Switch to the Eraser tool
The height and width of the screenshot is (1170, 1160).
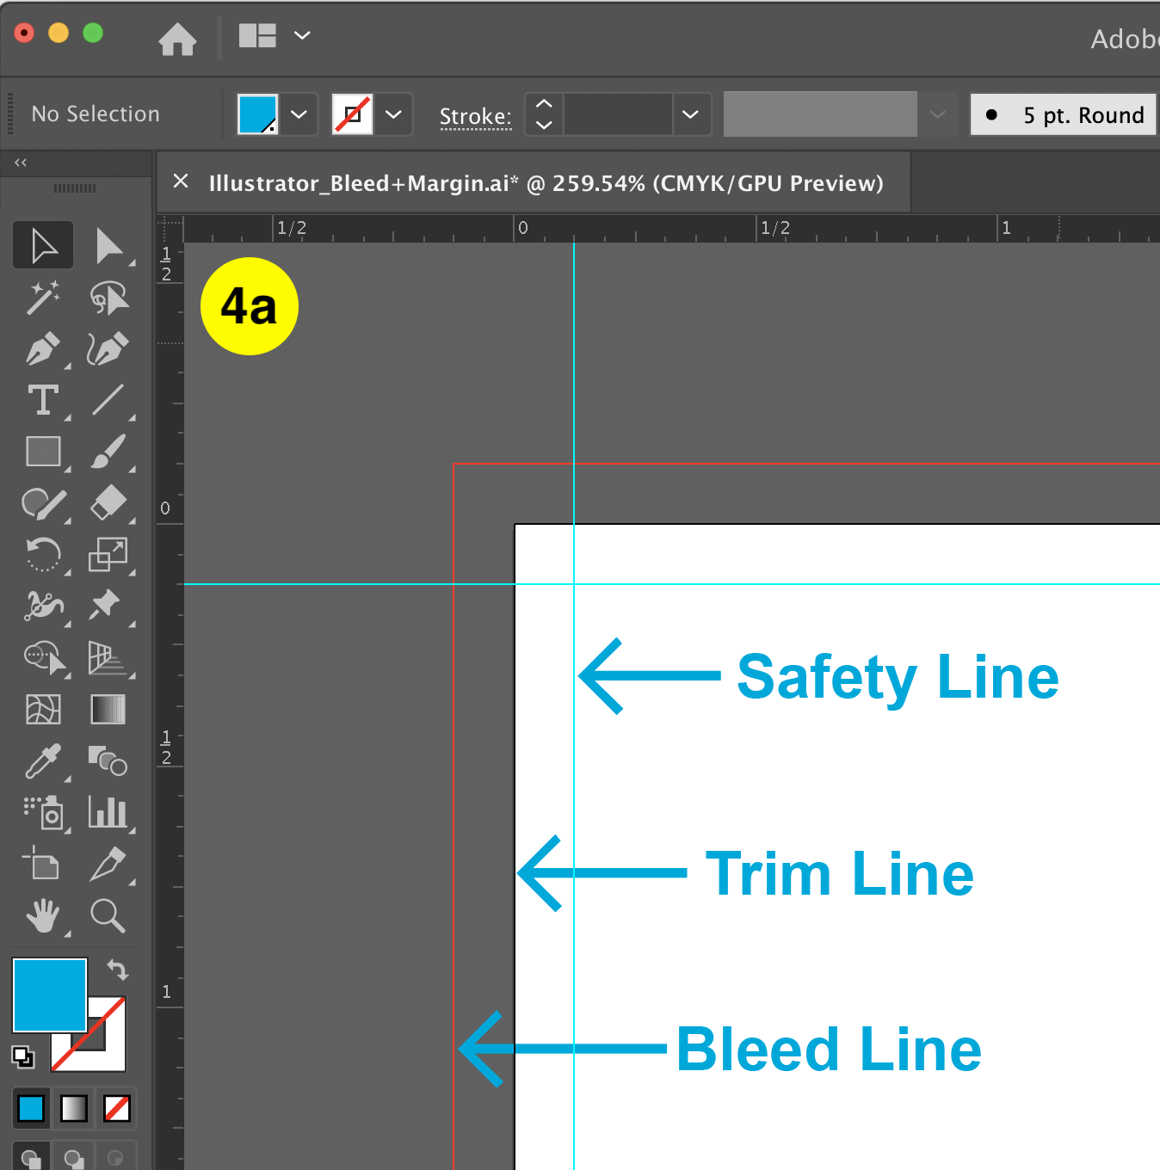tap(110, 503)
